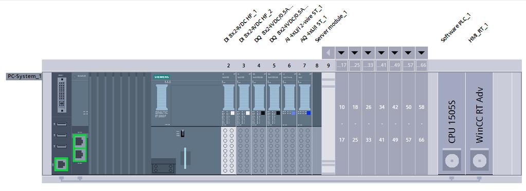Click slot number 2 in the header
The height and width of the screenshot is (191, 526).
point(228,65)
